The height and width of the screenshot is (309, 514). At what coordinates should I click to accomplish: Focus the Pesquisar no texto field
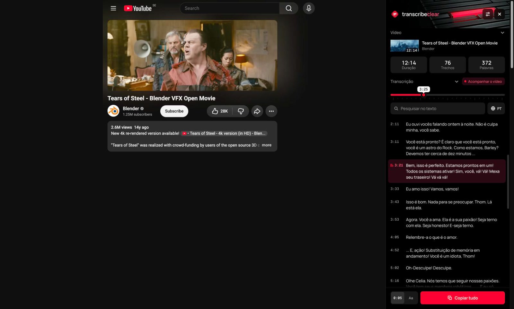(438, 109)
